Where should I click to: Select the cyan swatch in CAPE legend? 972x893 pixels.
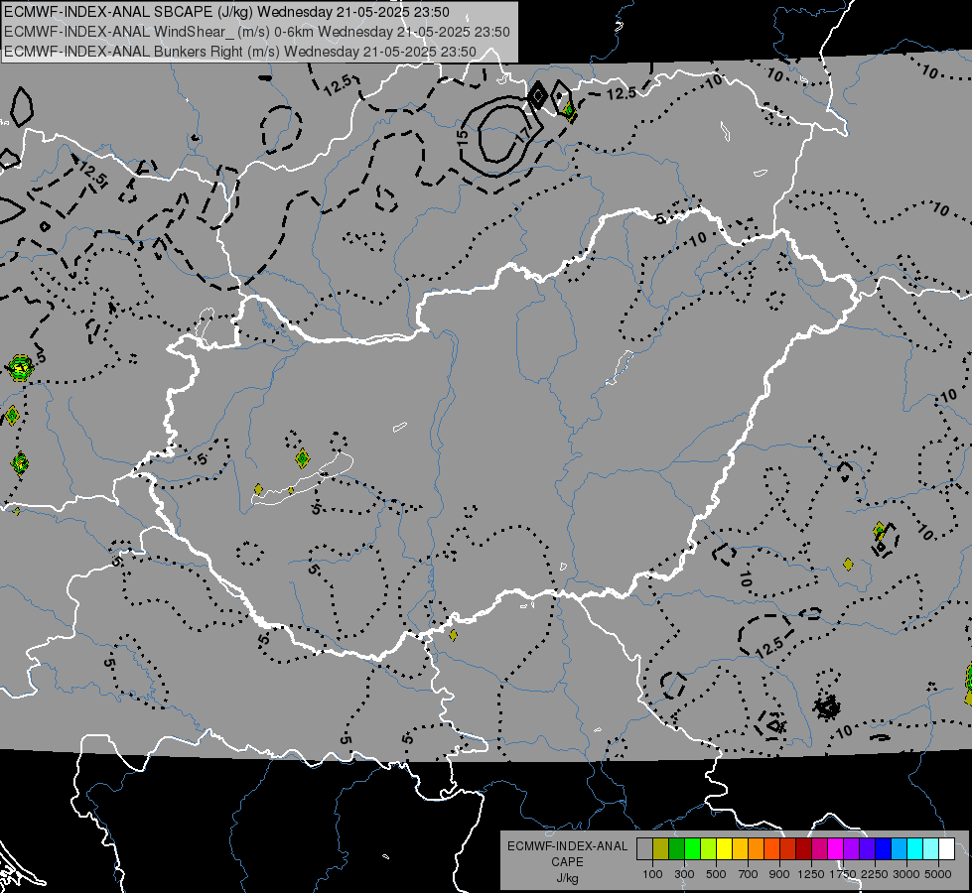coord(915,849)
